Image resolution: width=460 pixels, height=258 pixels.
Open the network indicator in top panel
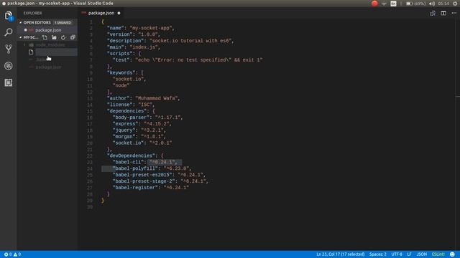[x=384, y=4]
